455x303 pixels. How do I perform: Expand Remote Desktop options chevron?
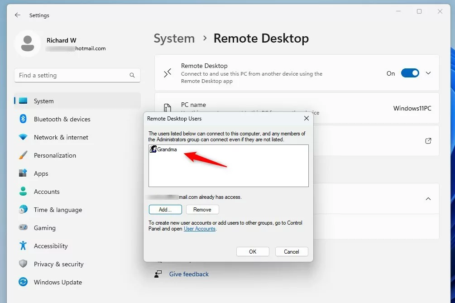(x=428, y=73)
